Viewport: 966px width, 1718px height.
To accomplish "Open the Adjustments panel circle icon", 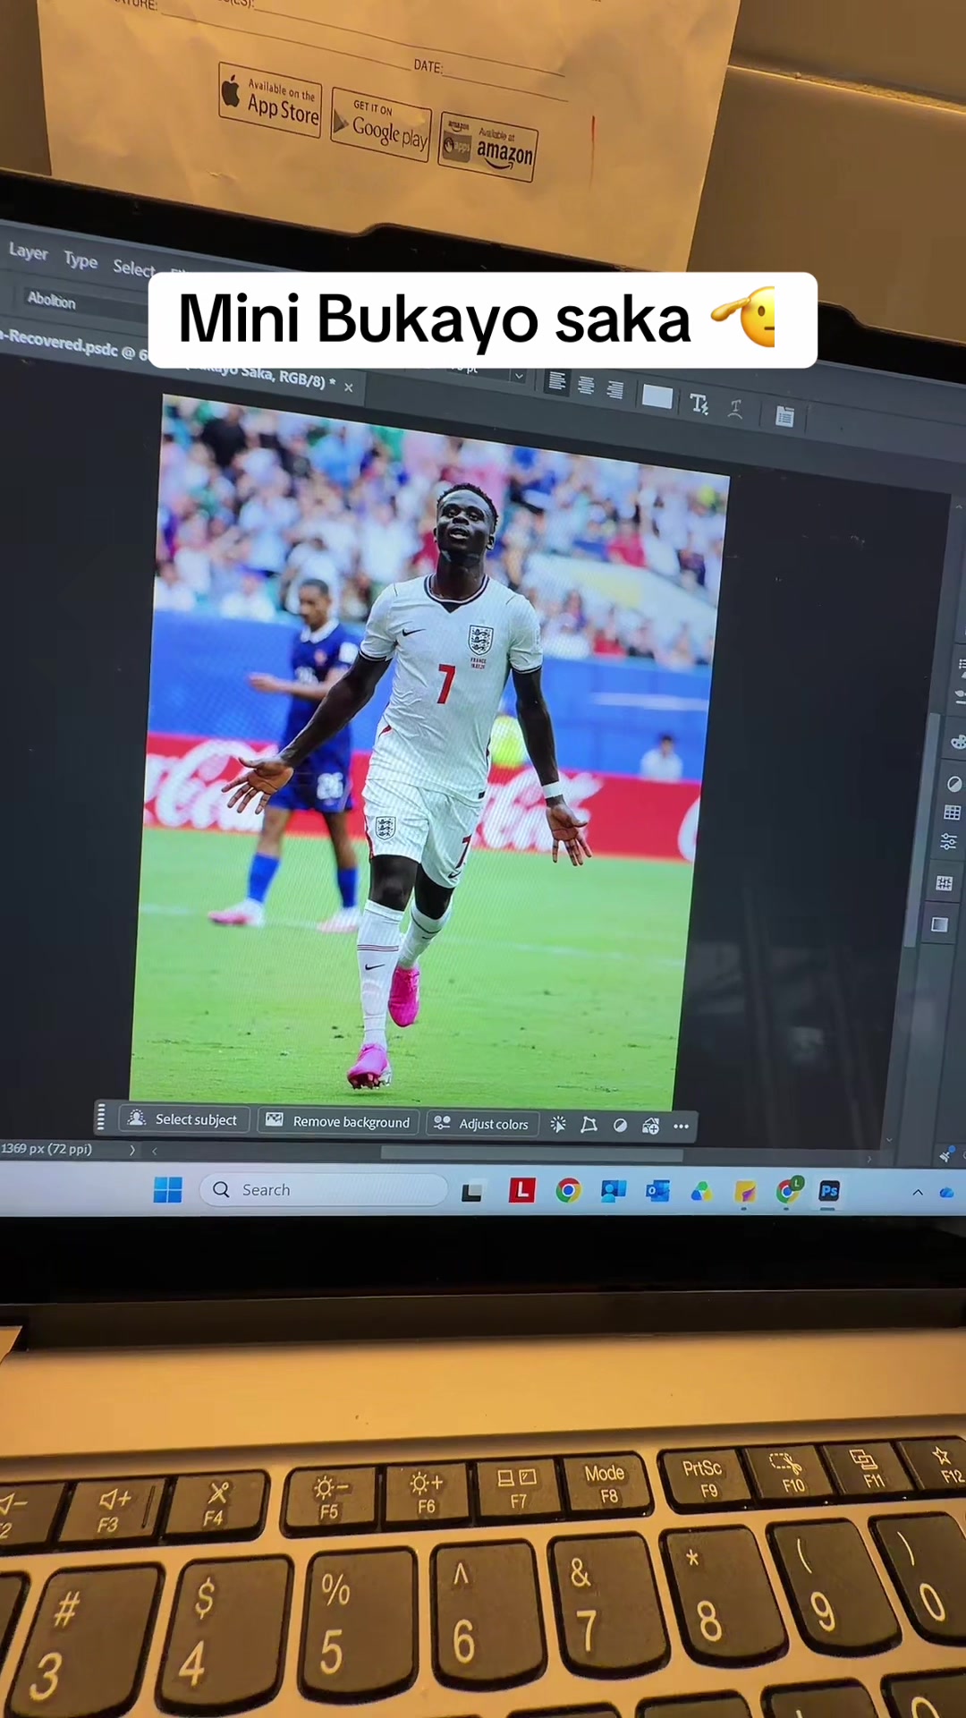I will coord(954,784).
